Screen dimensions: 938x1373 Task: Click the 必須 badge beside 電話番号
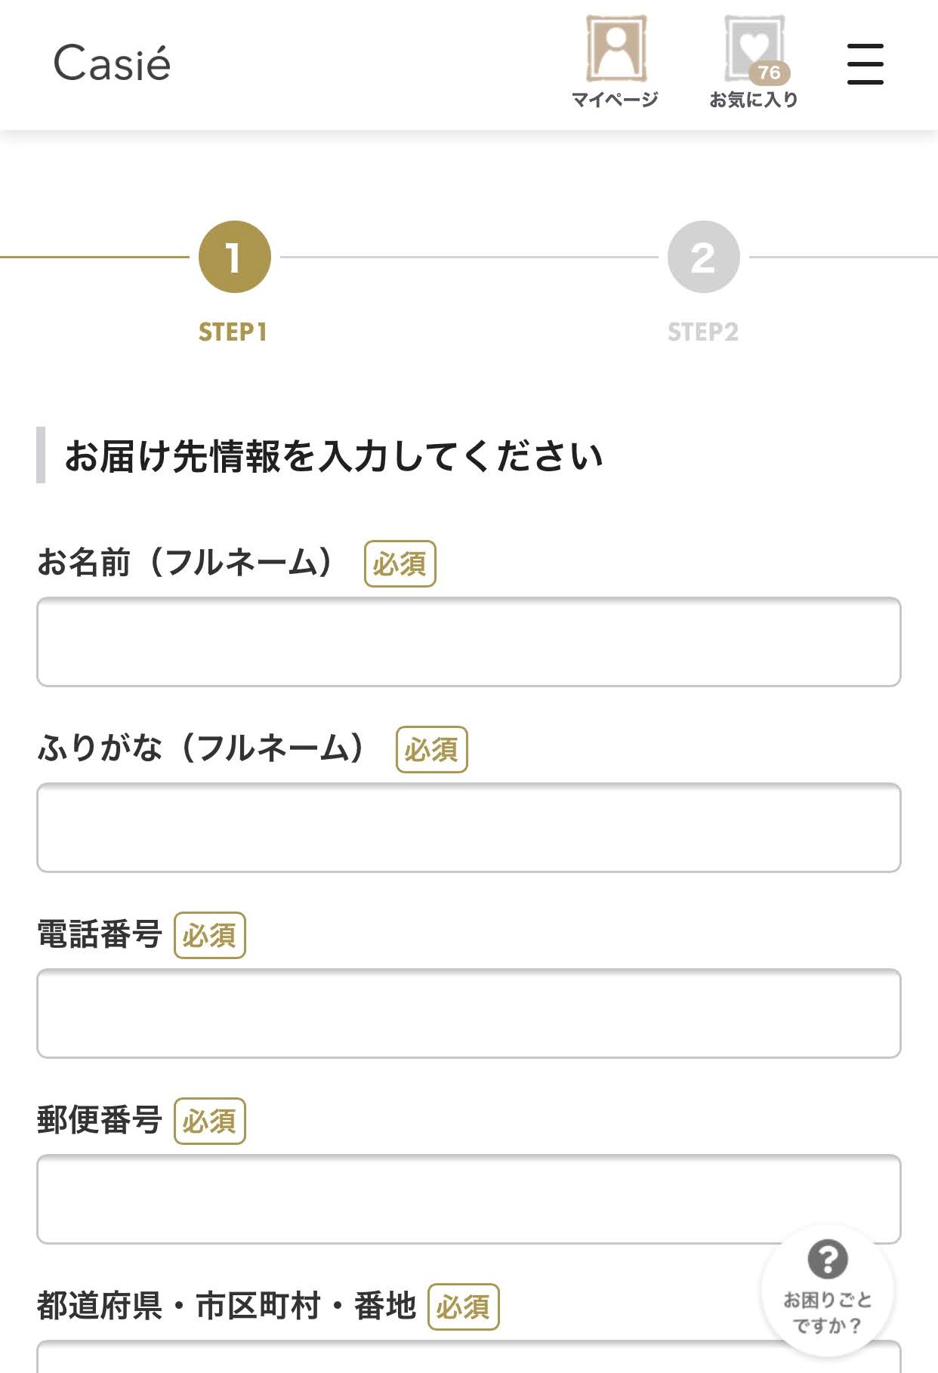210,935
